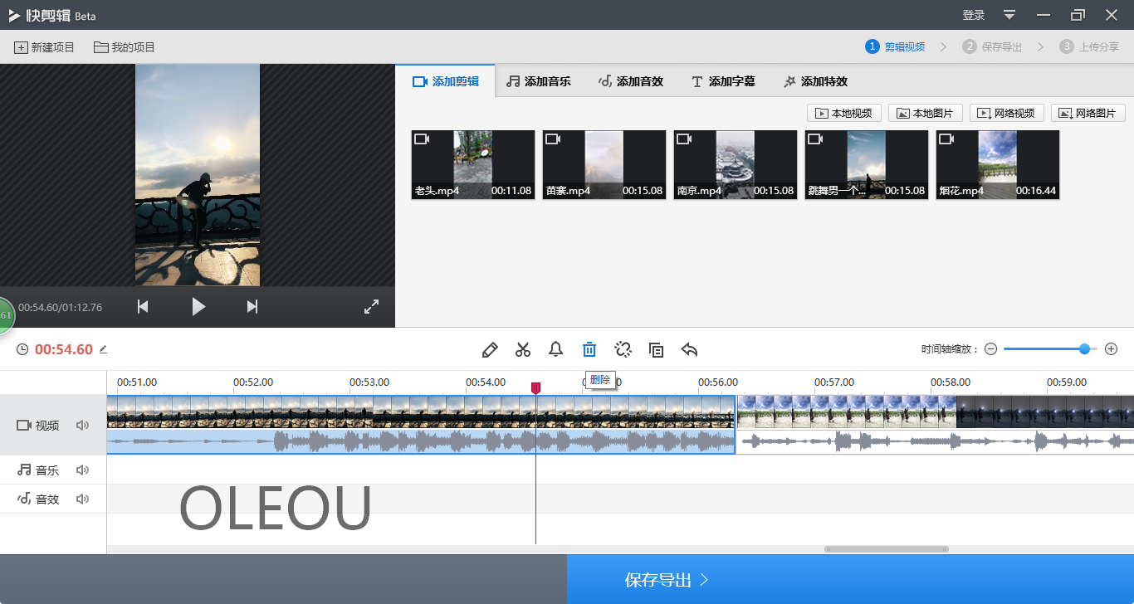
Task: Click the 00:57.00 ruler mark
Action: tap(834, 382)
